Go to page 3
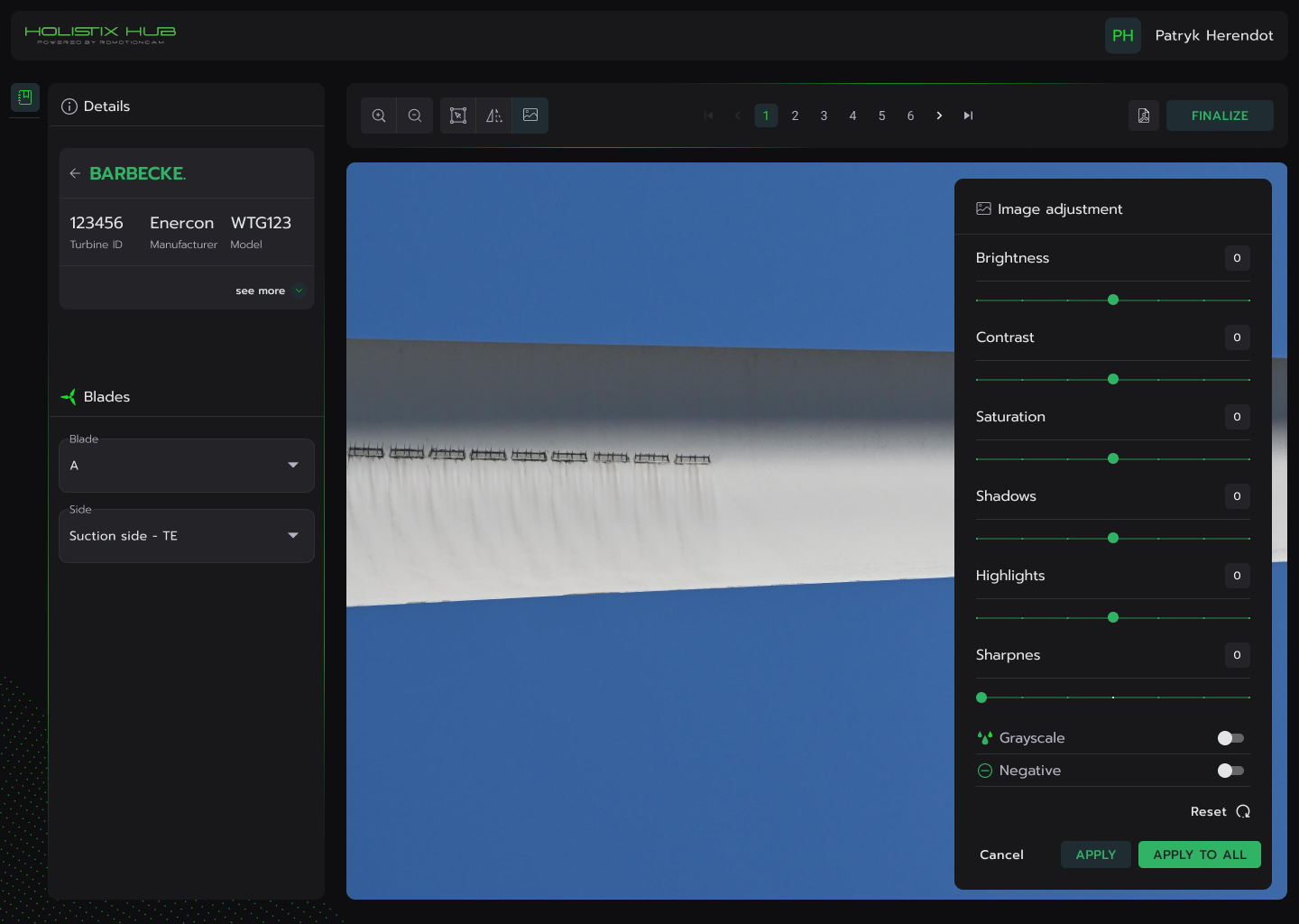The width and height of the screenshot is (1299, 924). coord(824,115)
